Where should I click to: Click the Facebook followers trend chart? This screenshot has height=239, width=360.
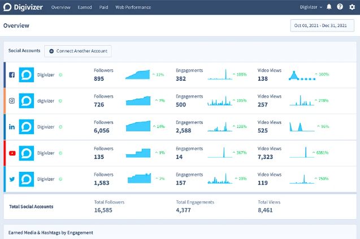[x=137, y=75]
